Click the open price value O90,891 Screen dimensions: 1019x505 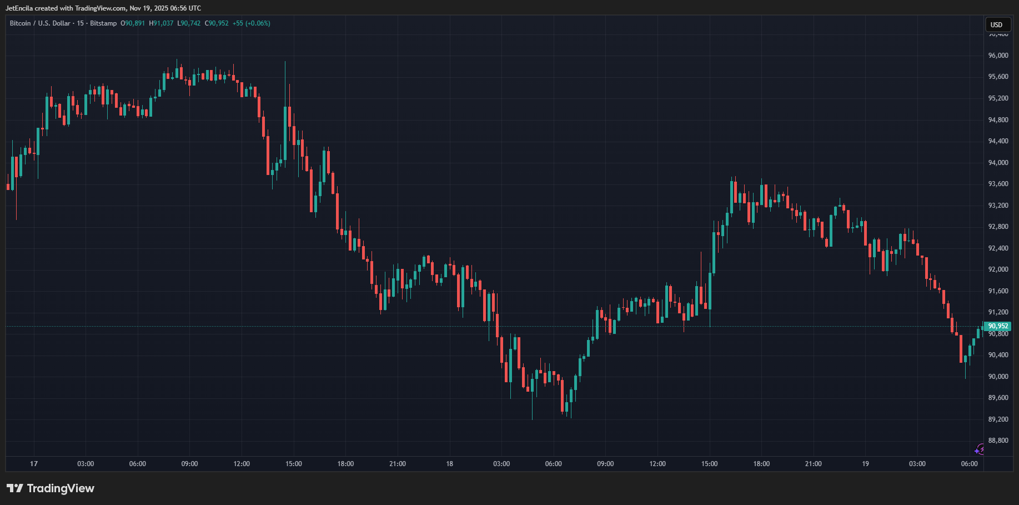click(133, 23)
